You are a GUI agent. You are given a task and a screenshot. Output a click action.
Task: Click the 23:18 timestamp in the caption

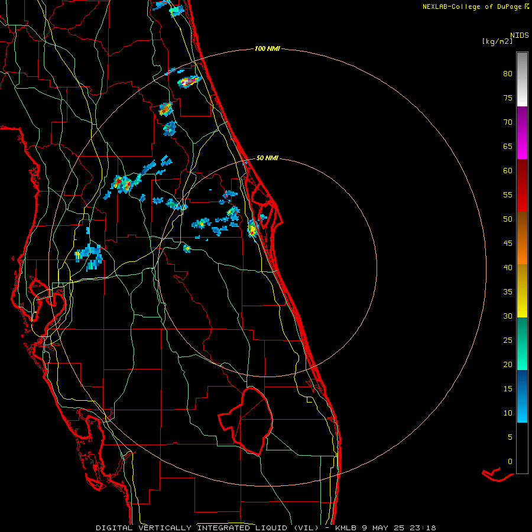pyautogui.click(x=423, y=528)
